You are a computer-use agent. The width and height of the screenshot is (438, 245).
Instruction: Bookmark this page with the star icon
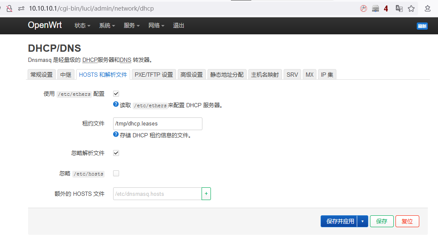tap(411, 8)
